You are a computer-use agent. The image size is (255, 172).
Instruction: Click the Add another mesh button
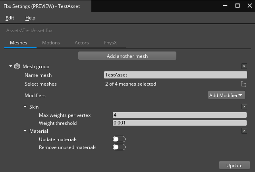pos(127,56)
